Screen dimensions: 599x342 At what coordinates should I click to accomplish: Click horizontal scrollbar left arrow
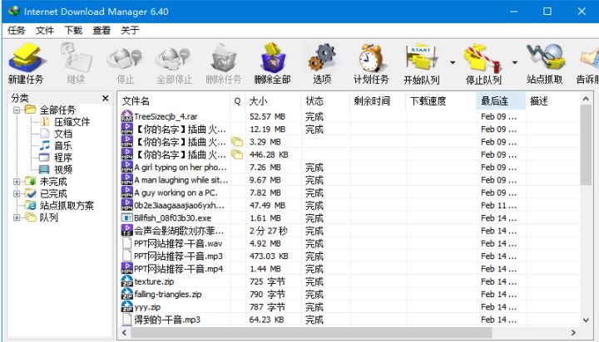(124, 333)
